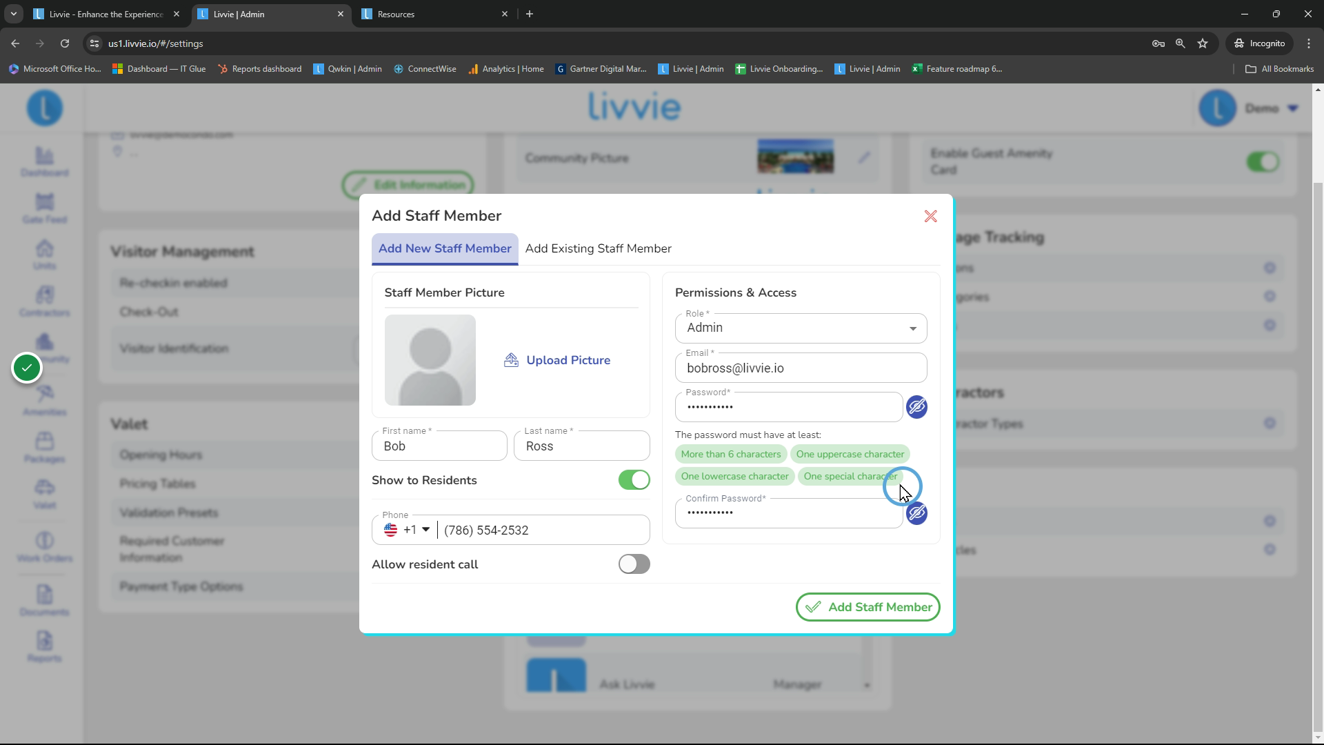Open Work Orders in left sidebar
Viewport: 1324px width, 745px height.
pos(44,547)
